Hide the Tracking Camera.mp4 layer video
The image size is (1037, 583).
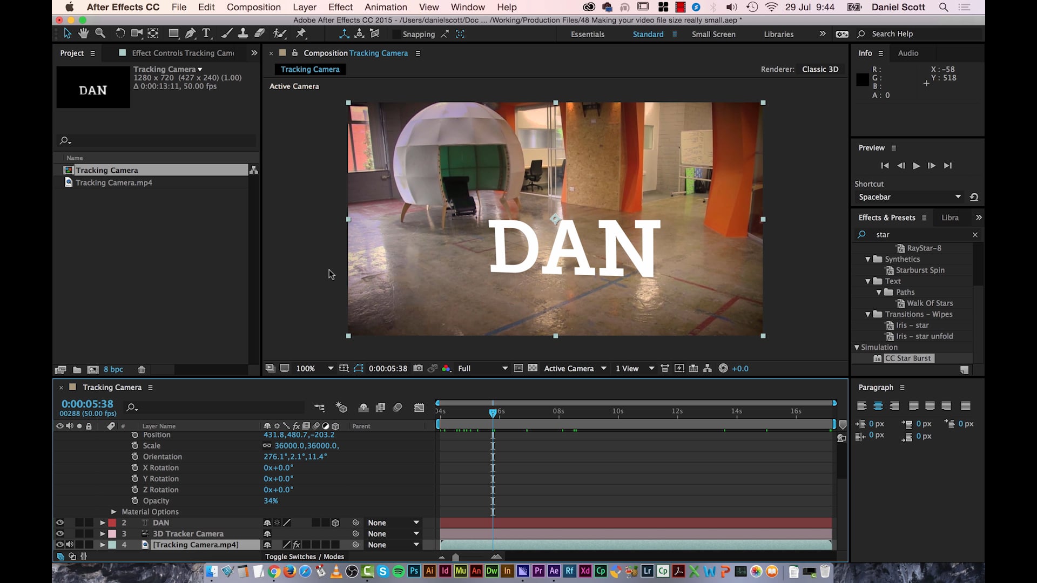(60, 545)
